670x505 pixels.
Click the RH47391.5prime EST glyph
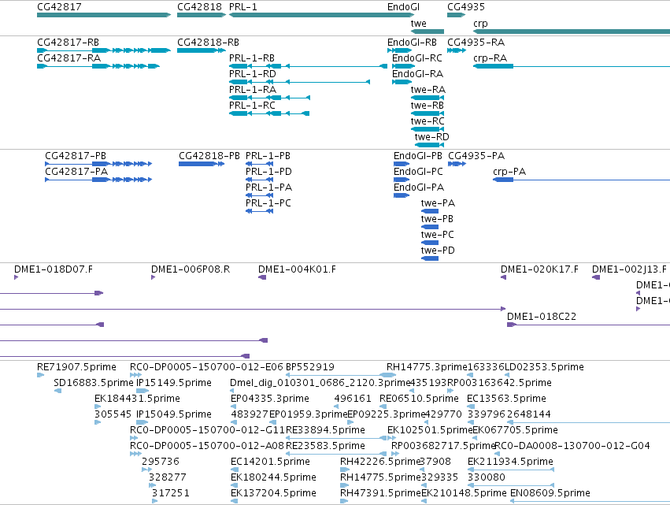point(344,501)
